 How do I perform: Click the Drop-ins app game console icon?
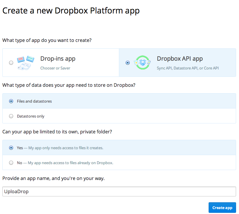coord(25,63)
